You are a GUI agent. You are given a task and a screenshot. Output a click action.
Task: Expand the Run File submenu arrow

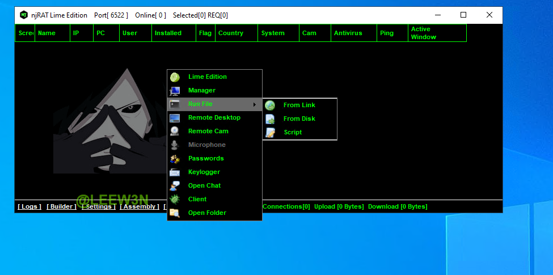click(255, 104)
